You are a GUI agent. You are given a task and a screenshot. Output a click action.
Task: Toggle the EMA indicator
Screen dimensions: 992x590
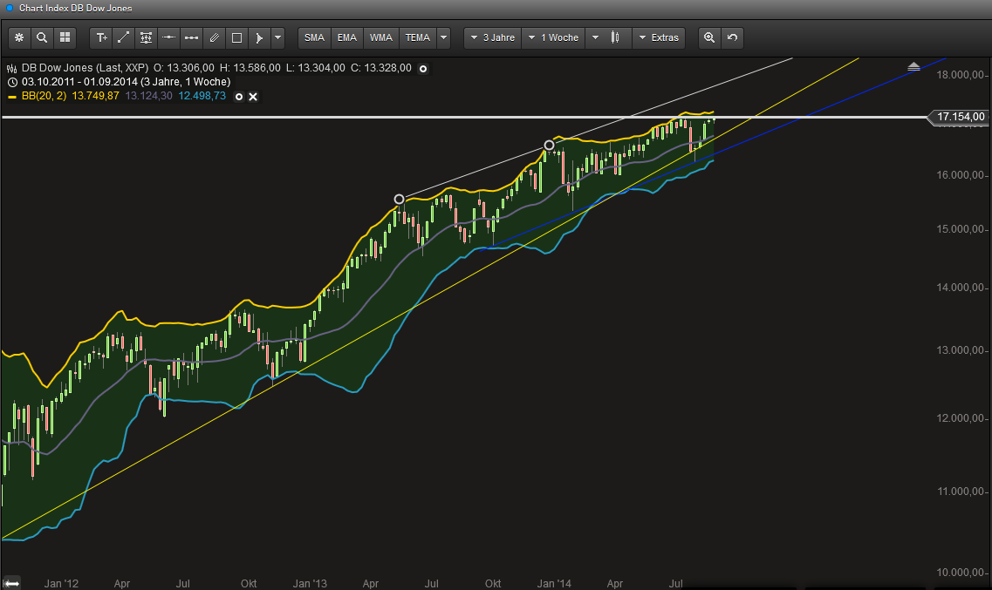coord(347,37)
